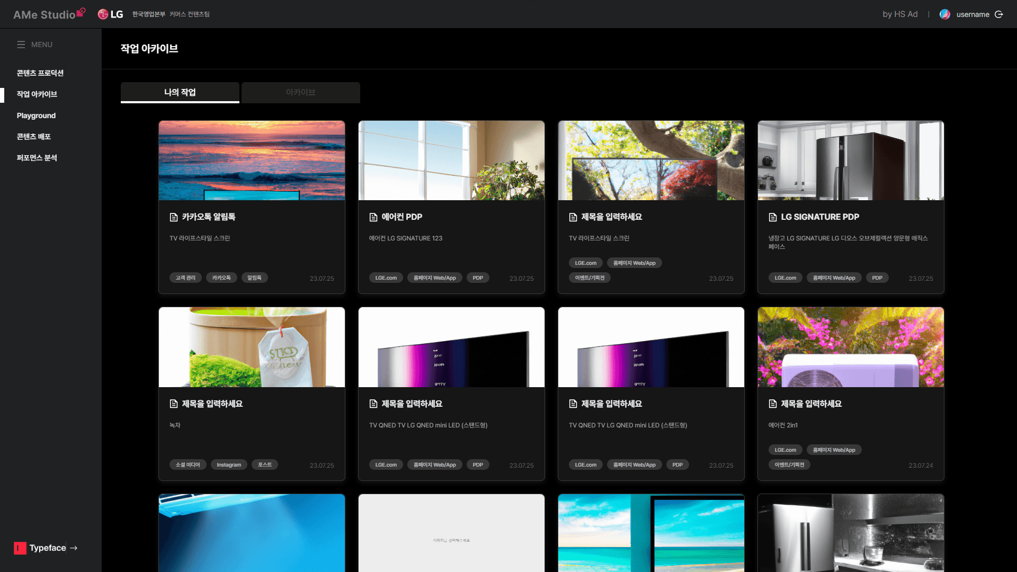This screenshot has height=572, width=1017.
Task: Select the 나의 작업 tab
Action: (x=180, y=92)
